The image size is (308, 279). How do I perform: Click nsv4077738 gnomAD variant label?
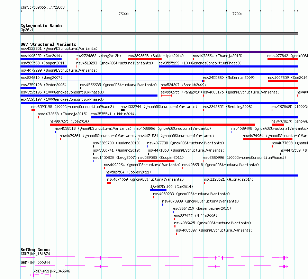(x=185, y=143)
